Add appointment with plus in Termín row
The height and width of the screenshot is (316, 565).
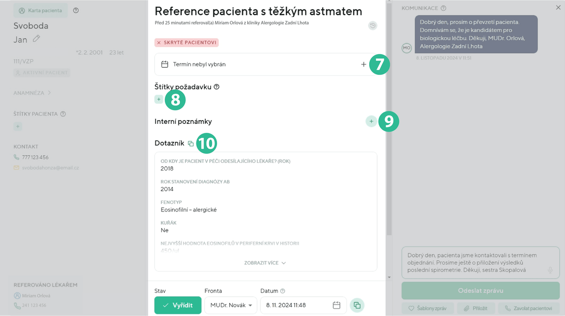click(x=363, y=65)
